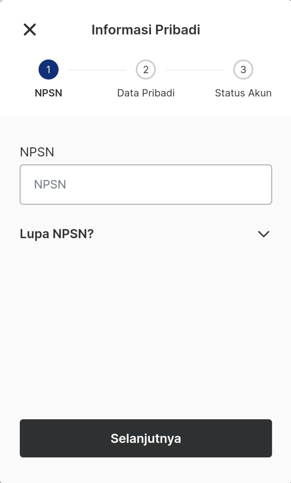Image resolution: width=291 pixels, height=483 pixels.
Task: Close the Informasi Pribadi form with X
Action: pyautogui.click(x=30, y=30)
